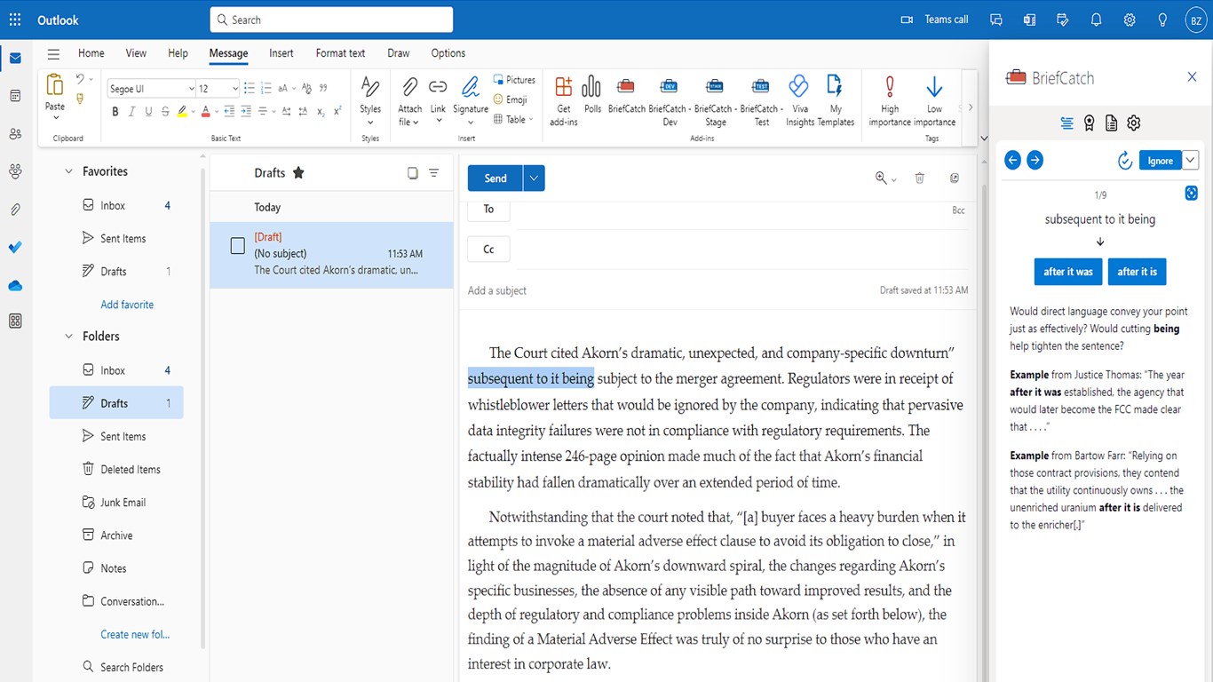
Task: Insert Pictures into the message
Action: [x=514, y=80]
